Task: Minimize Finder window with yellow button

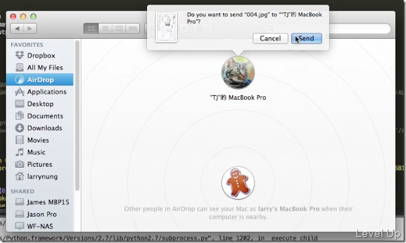Action: tap(24, 16)
